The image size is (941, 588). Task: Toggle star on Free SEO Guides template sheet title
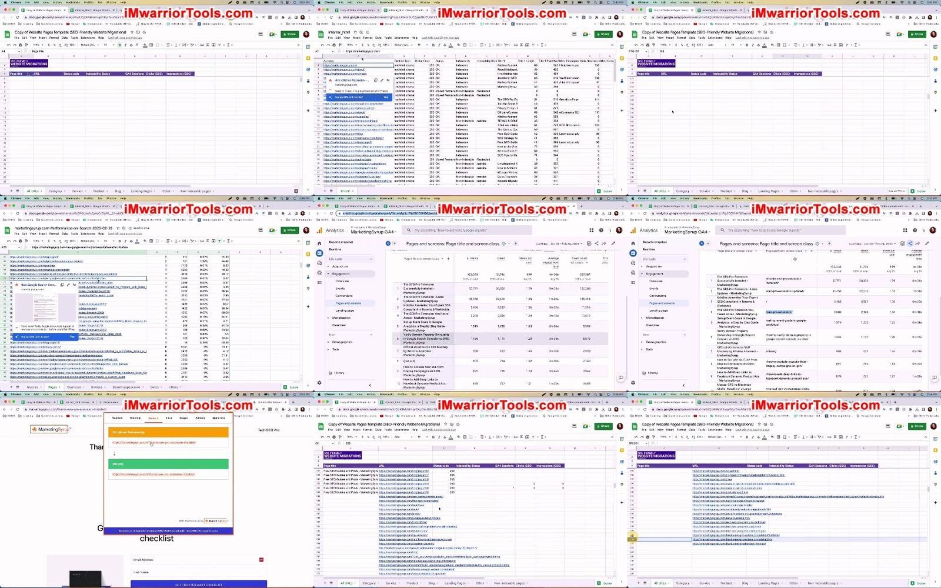click(x=445, y=424)
